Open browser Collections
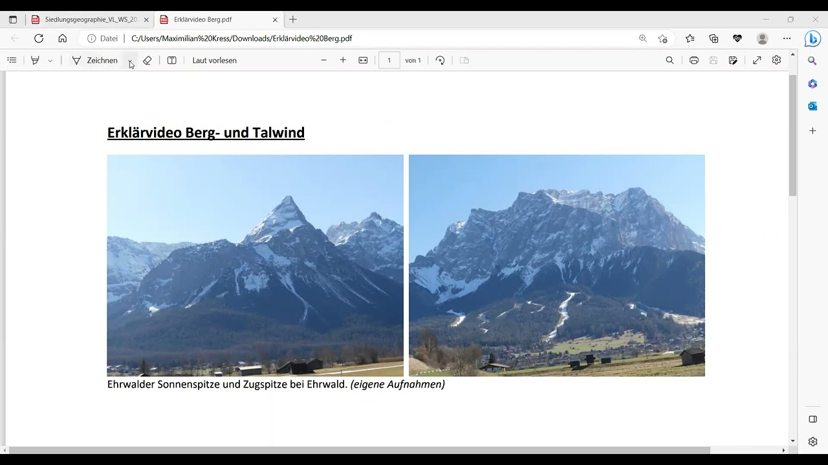This screenshot has width=828, height=465. click(x=714, y=39)
